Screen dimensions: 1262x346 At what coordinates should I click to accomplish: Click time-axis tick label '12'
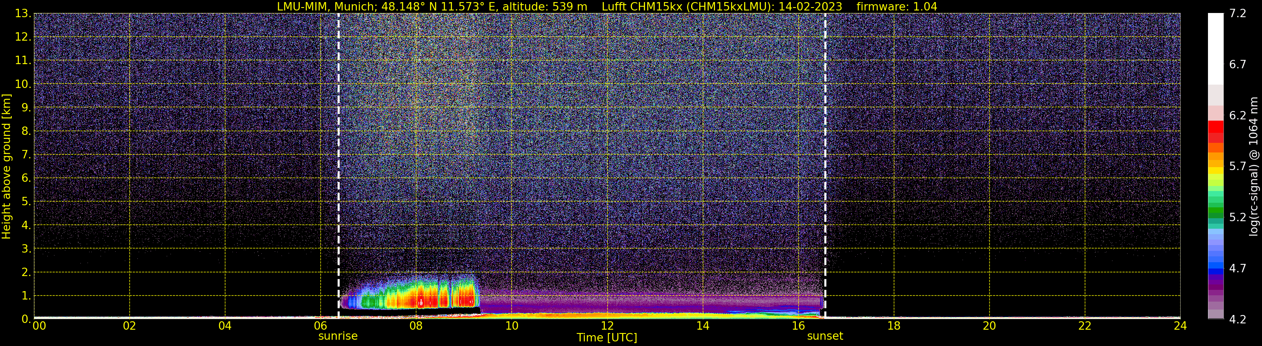pos(607,326)
